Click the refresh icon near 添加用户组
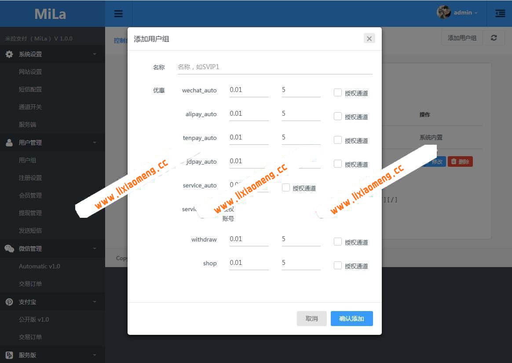The image size is (512, 363). point(494,38)
